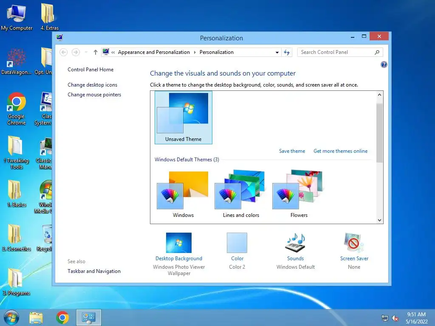435x326 pixels.
Task: Select the ! Tweaking Tools folder
Action: [x=16, y=152]
